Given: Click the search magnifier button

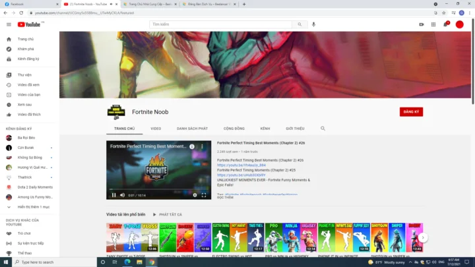Looking at the screenshot, I should tap(300, 24).
